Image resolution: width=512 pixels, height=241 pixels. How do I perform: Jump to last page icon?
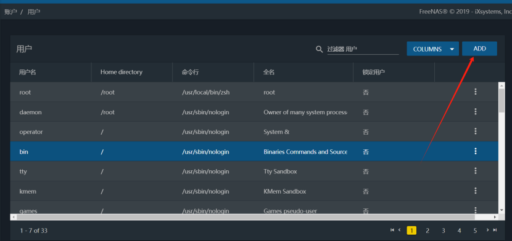495,230
